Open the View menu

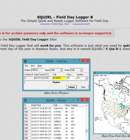tap(32, 66)
